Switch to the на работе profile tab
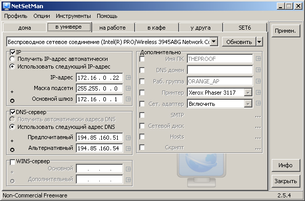Screen dimensions: 305x201 [113, 28]
